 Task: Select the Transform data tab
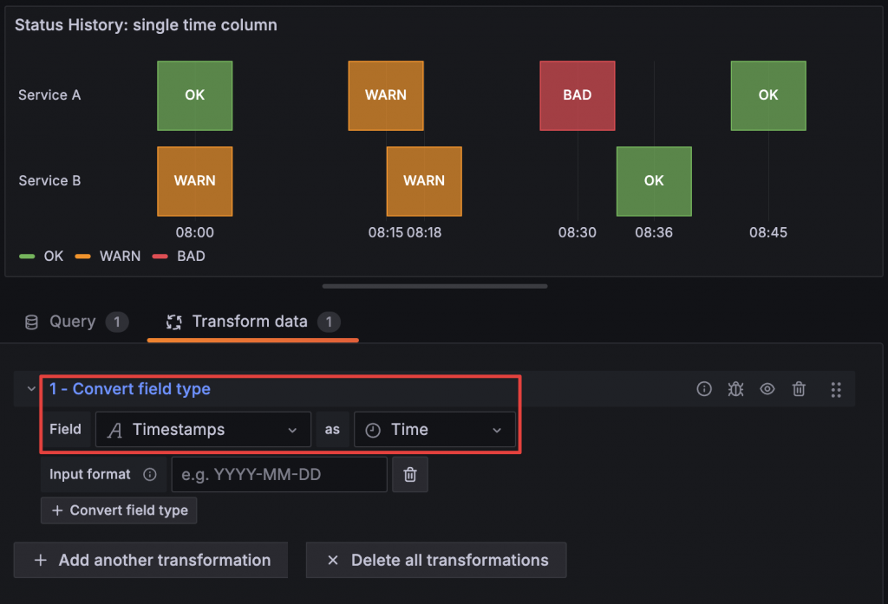[250, 322]
